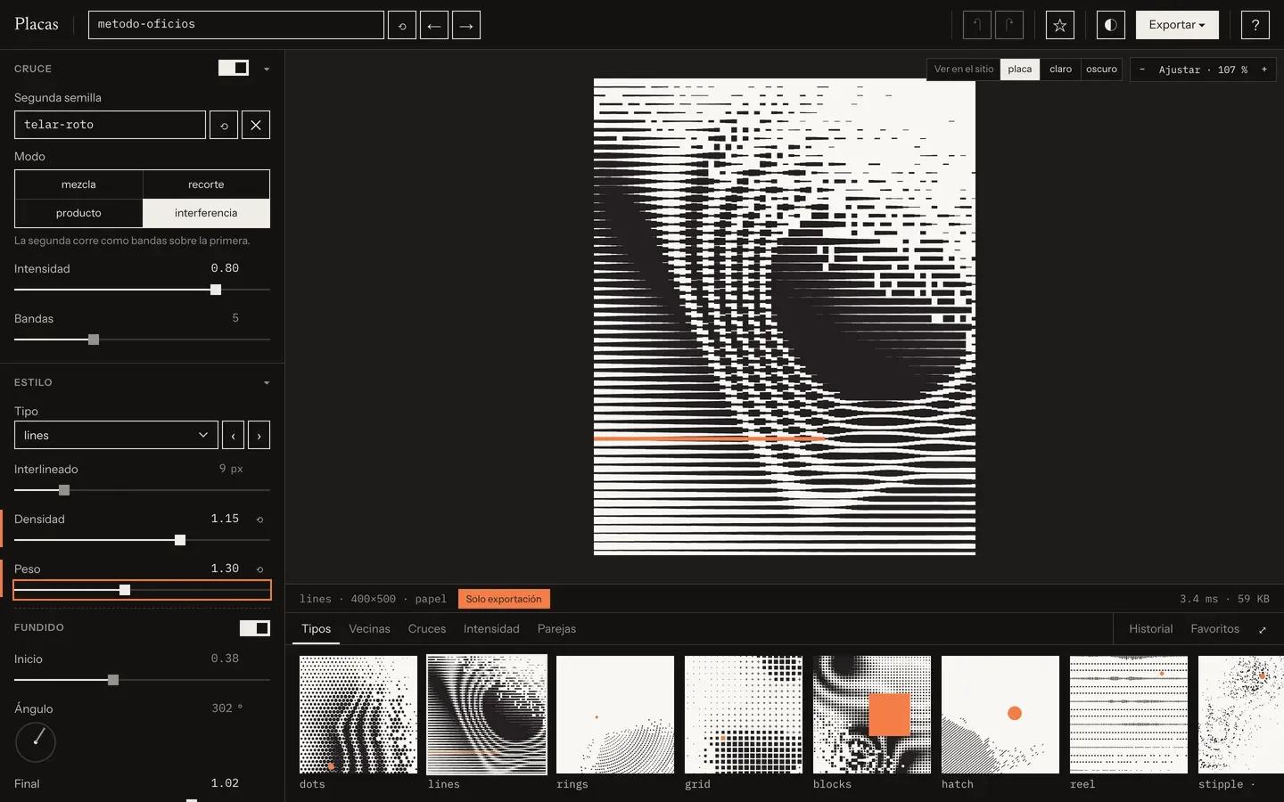Click the Solo exportación badge
The image size is (1284, 802).
point(504,599)
